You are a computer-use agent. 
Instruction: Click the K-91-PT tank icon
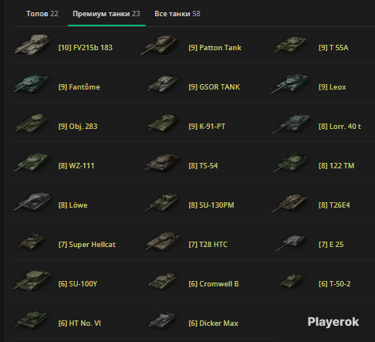click(x=163, y=123)
